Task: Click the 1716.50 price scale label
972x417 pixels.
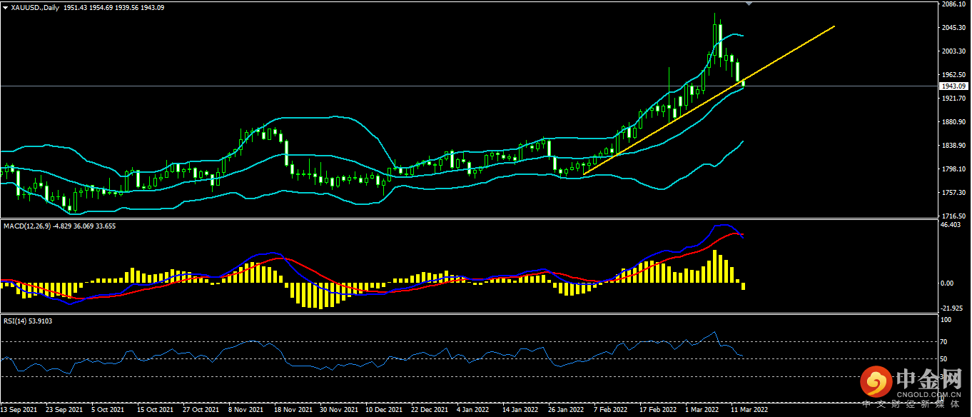Action: tap(953, 216)
